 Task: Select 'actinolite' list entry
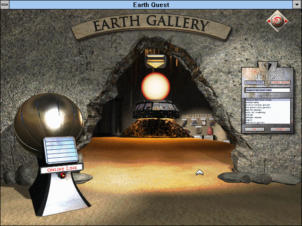tap(249, 115)
